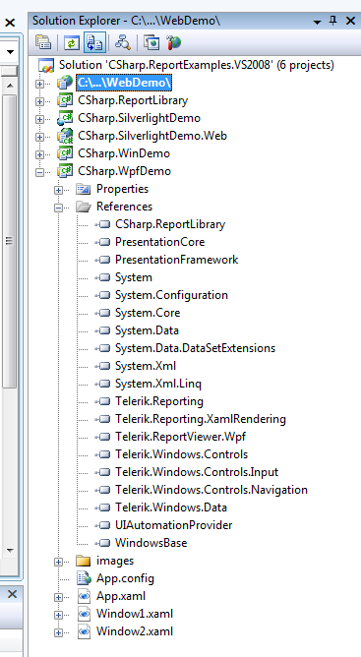This screenshot has width=361, height=657.
Task: Click the Properties toolbar icon in Solution Explorer
Action: click(x=42, y=42)
